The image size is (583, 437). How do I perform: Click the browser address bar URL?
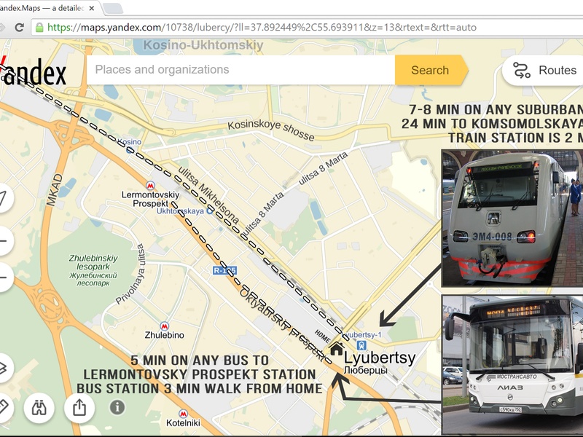(262, 28)
